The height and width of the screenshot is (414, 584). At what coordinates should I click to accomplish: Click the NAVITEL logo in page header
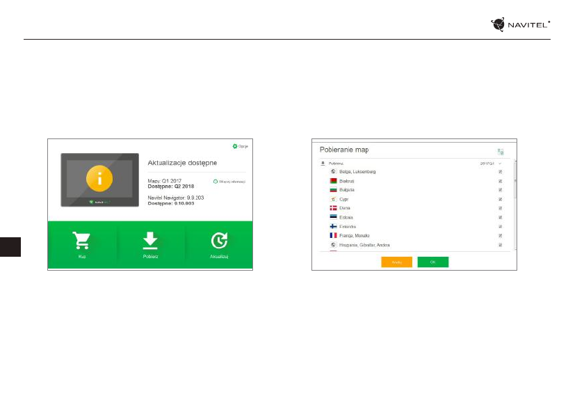point(520,24)
